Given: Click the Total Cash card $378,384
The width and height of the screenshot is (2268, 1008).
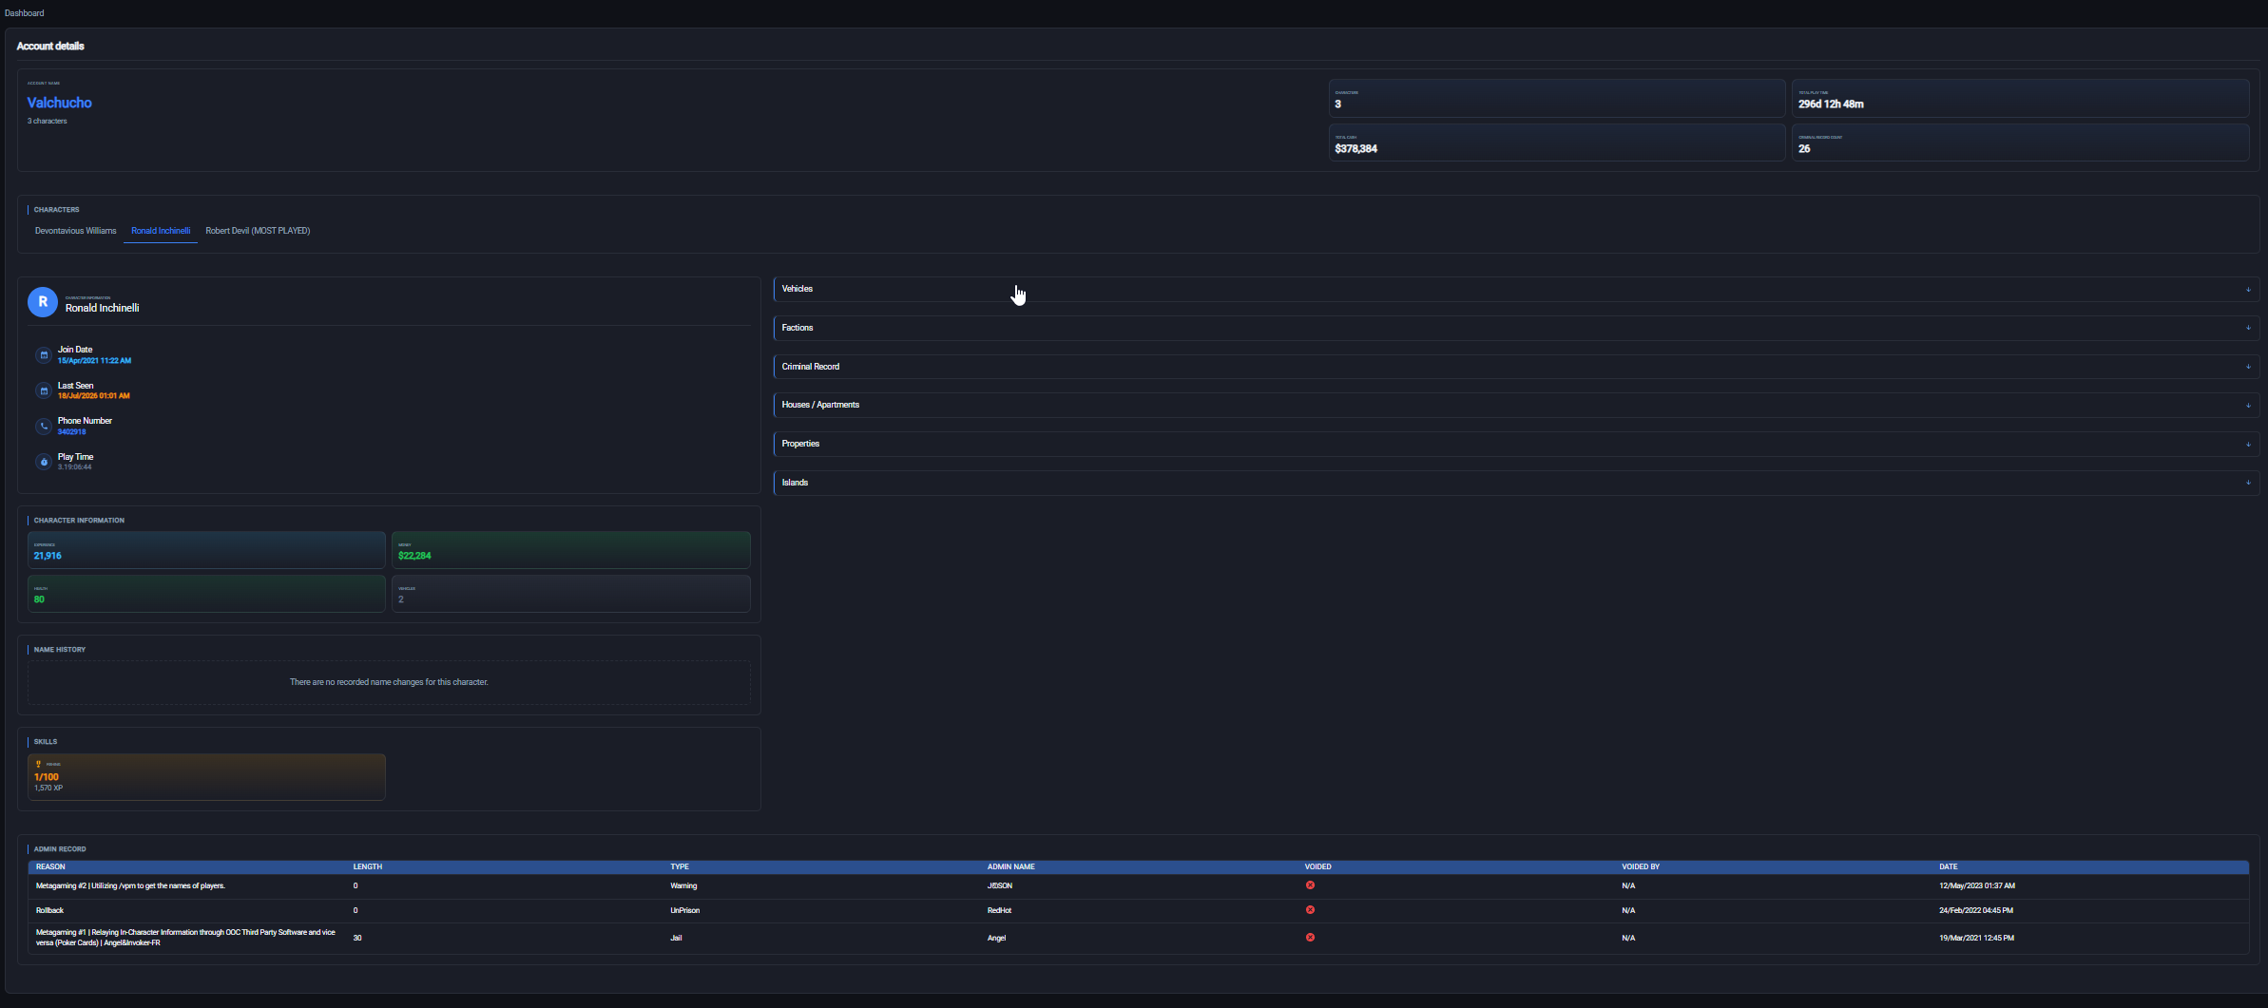Looking at the screenshot, I should click(1556, 143).
